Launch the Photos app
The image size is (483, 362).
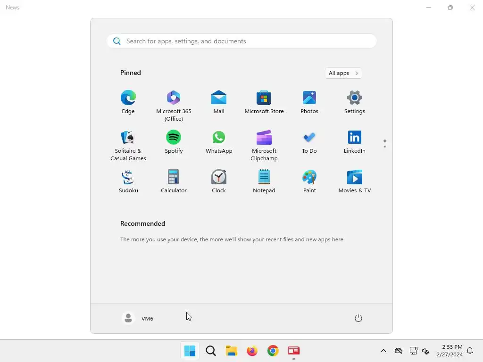[x=309, y=102]
